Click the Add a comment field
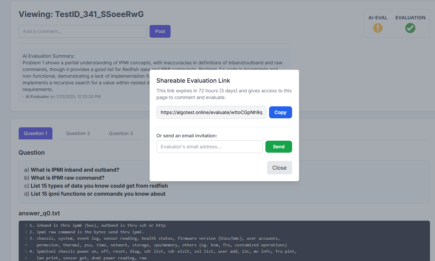Viewport: 435px width, 261px height. (83, 31)
